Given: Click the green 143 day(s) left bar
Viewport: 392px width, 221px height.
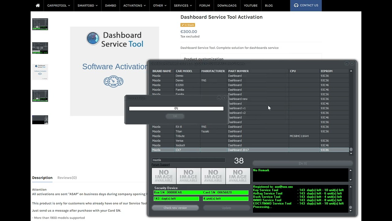Looking at the screenshot, I should tap(176, 199).
